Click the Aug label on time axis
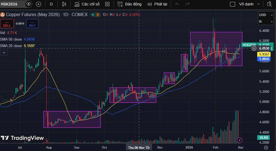 [49, 147]
